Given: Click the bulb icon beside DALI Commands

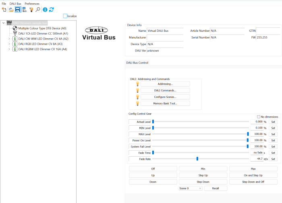Looking at the screenshot, I should [x=138, y=90].
